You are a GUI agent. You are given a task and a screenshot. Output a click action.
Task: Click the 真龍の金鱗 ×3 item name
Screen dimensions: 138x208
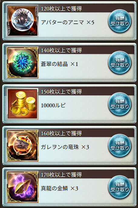pos(59,188)
